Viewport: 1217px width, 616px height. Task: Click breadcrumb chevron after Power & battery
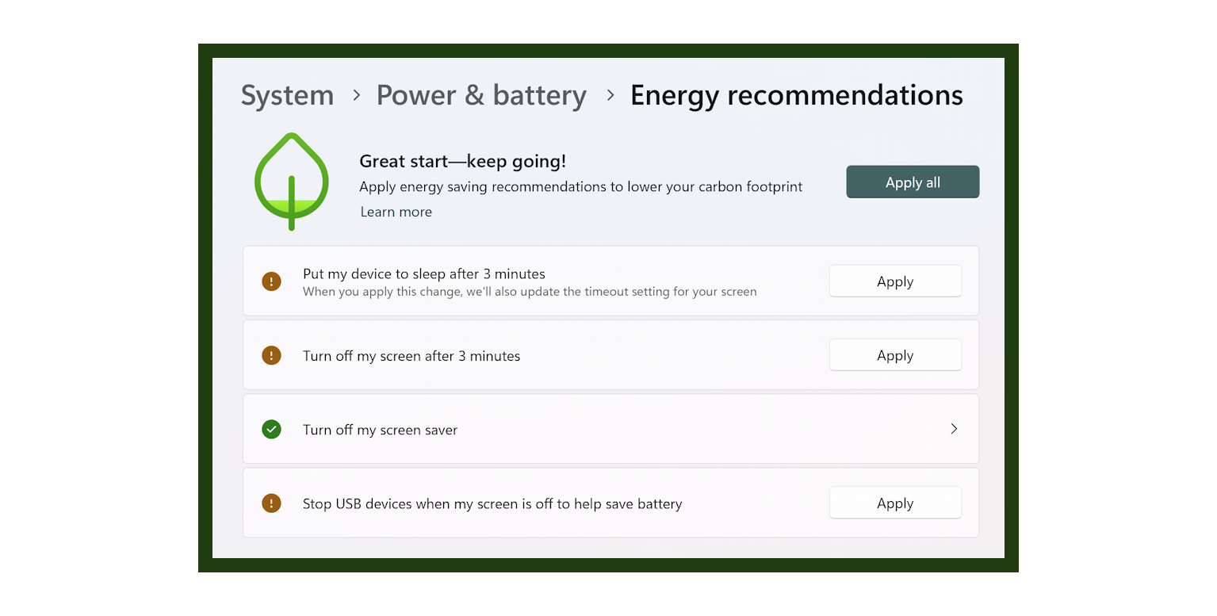pyautogui.click(x=610, y=94)
